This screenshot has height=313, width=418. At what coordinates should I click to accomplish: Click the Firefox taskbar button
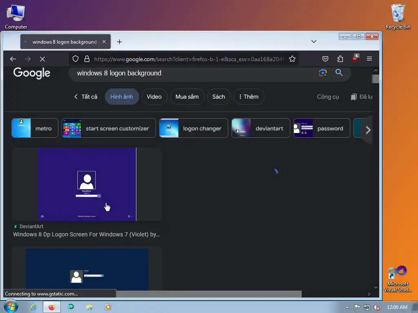coord(52,307)
